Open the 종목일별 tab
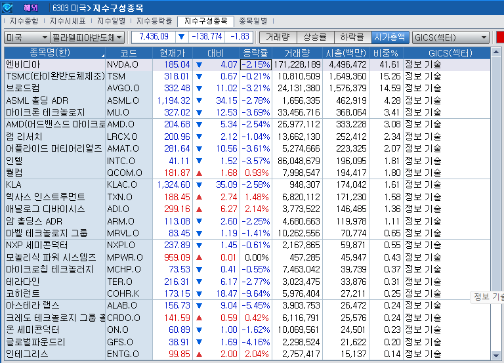The width and height of the screenshot is (504, 363). [x=253, y=21]
